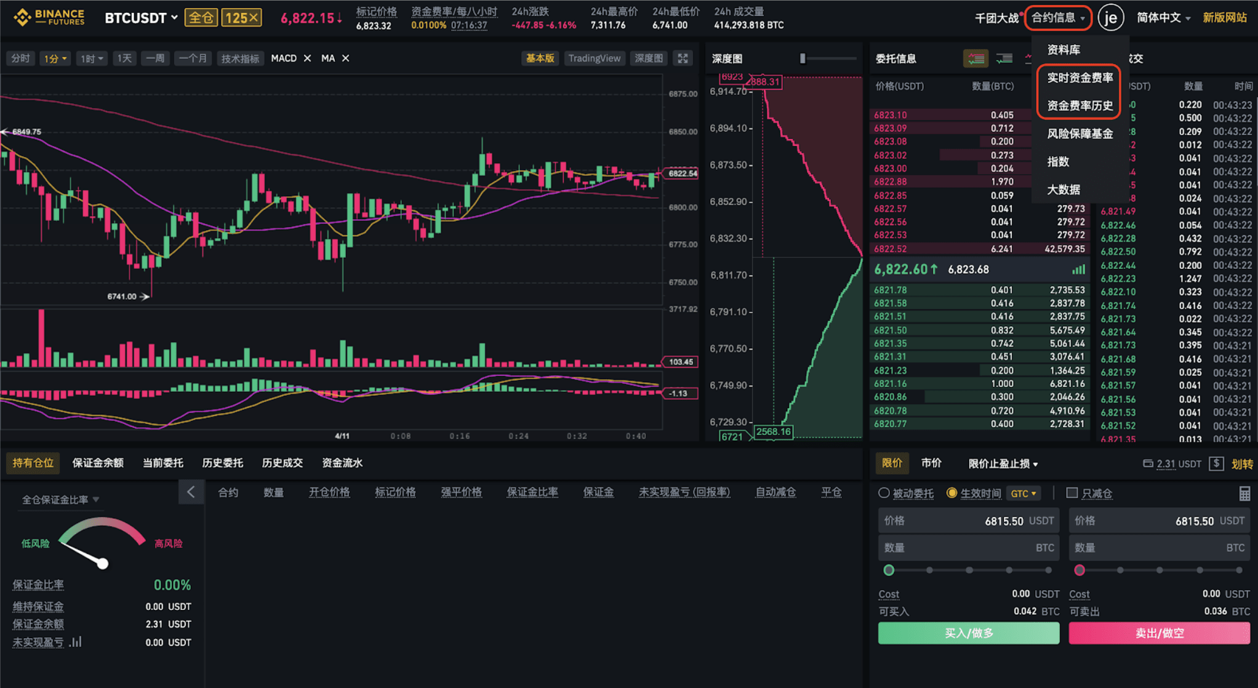Expand the BTCUSDT pair selector
Screen dimensions: 1258x688
click(141, 18)
